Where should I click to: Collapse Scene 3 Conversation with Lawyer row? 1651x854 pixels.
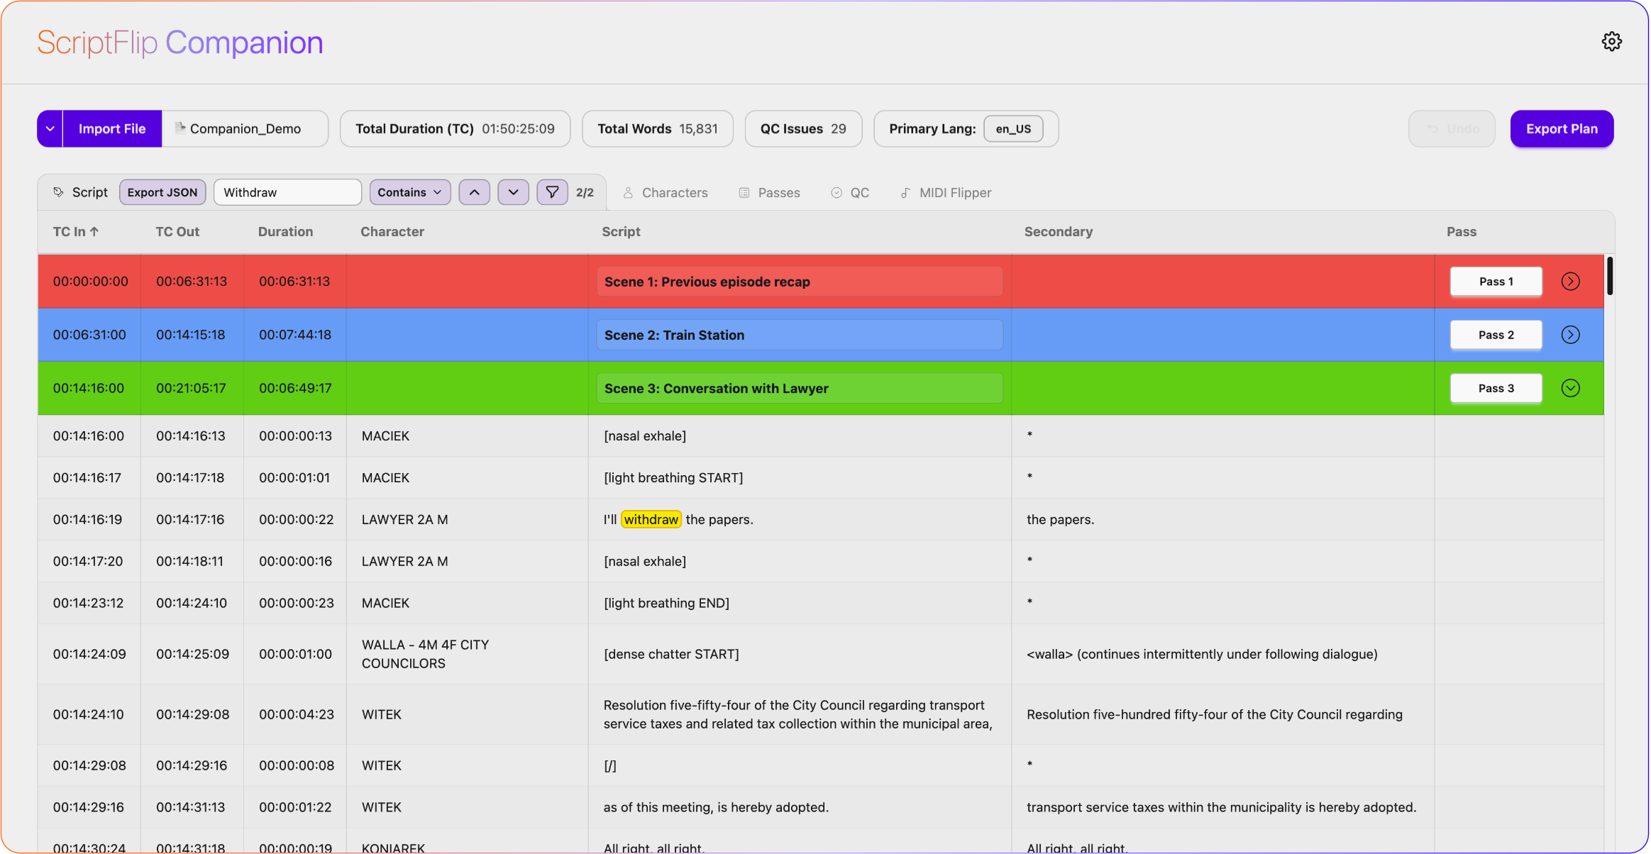(1570, 388)
